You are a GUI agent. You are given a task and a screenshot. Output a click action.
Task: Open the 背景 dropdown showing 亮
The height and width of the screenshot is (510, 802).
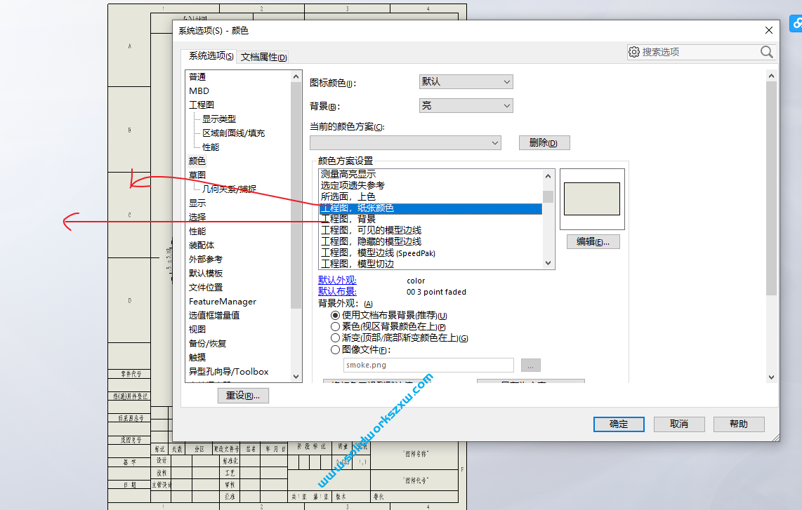coord(466,105)
